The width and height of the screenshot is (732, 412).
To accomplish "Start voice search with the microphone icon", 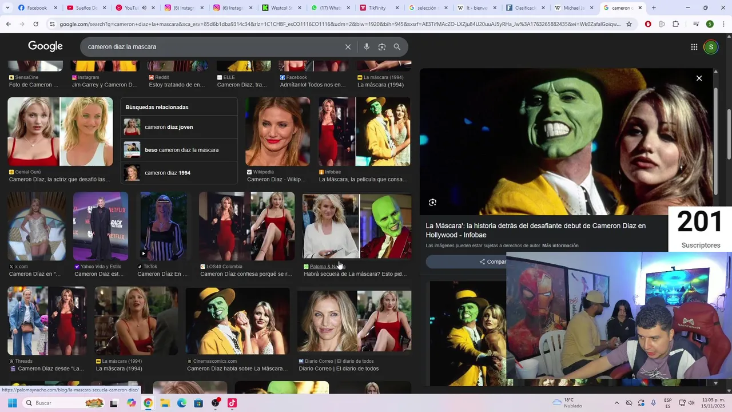I will (367, 47).
